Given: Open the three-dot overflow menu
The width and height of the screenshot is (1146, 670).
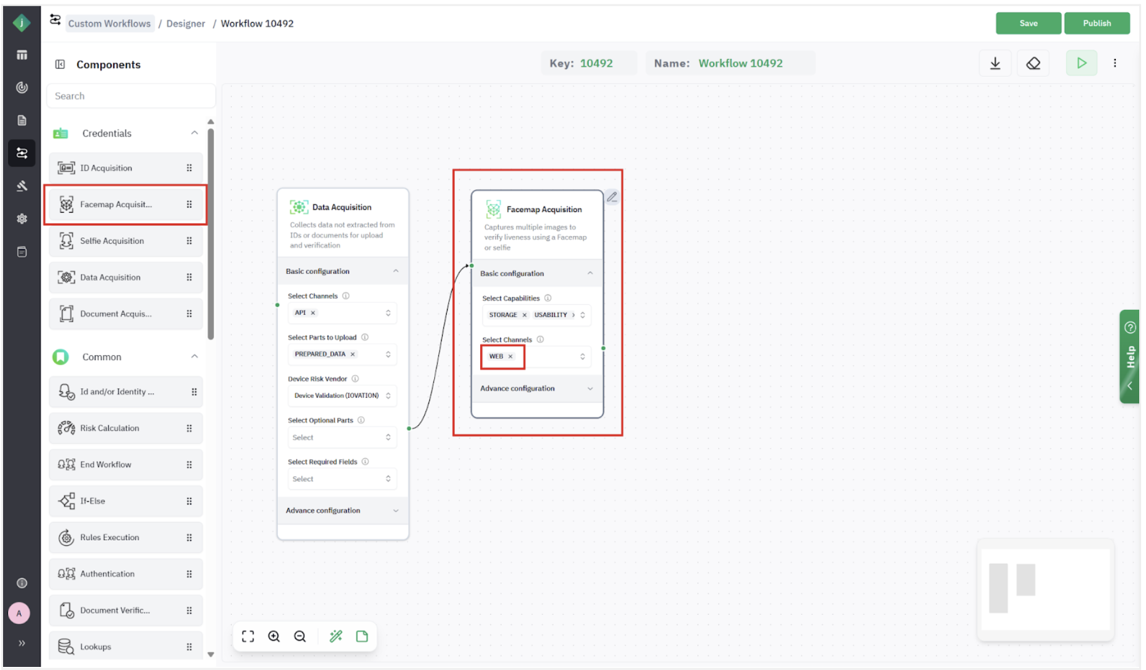Looking at the screenshot, I should coord(1116,63).
